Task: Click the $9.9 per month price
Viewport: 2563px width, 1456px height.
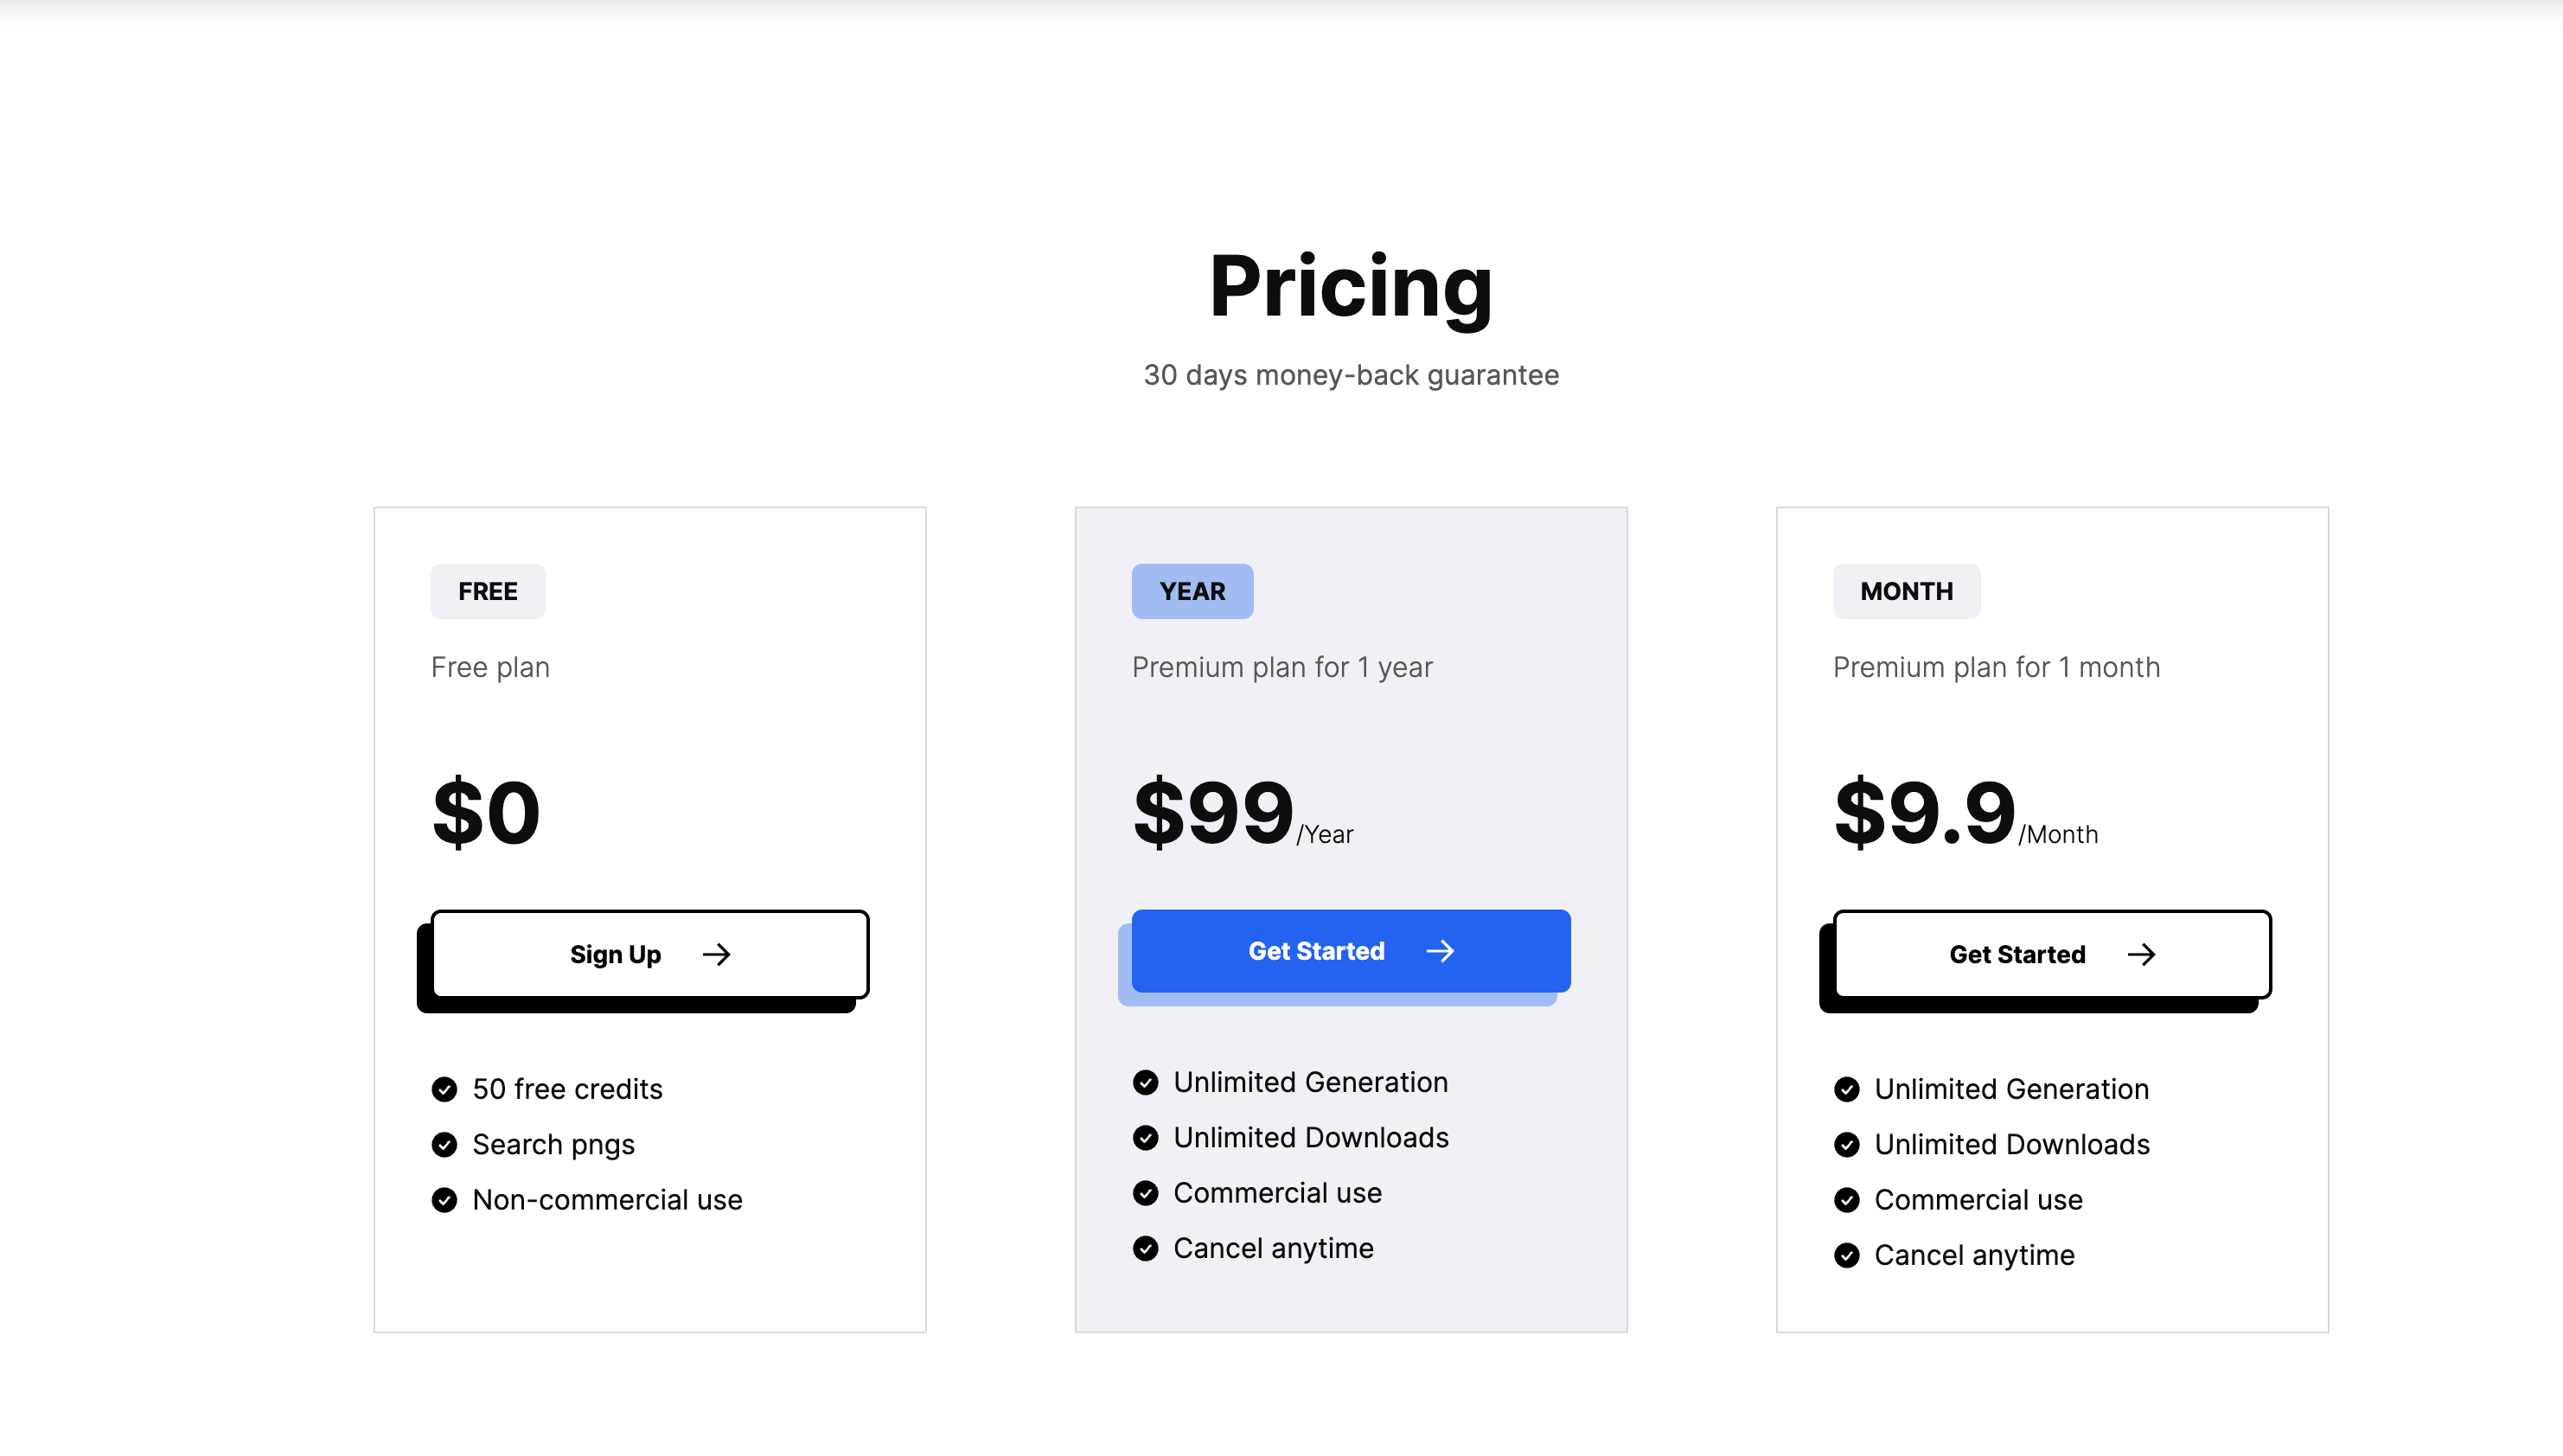Action: click(x=1924, y=811)
